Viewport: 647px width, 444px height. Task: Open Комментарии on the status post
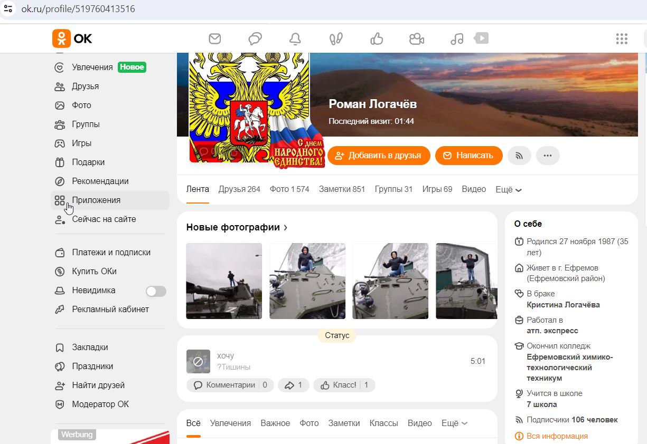coord(230,385)
